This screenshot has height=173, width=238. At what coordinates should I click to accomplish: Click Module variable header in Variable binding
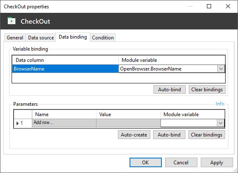tap(172, 60)
